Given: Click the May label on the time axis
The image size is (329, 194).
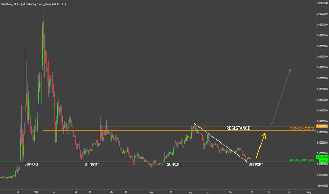Looking at the screenshot, I should 190,192.
